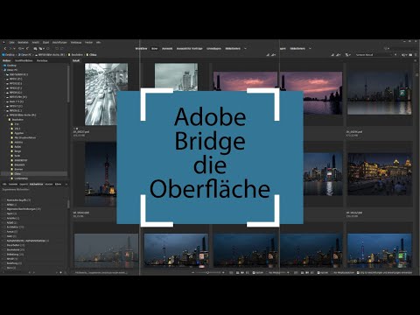Check the Architektur keyword checkbox

pos(4,227)
